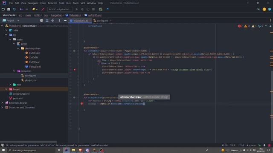Expand the test folder

click(x=10, y=85)
